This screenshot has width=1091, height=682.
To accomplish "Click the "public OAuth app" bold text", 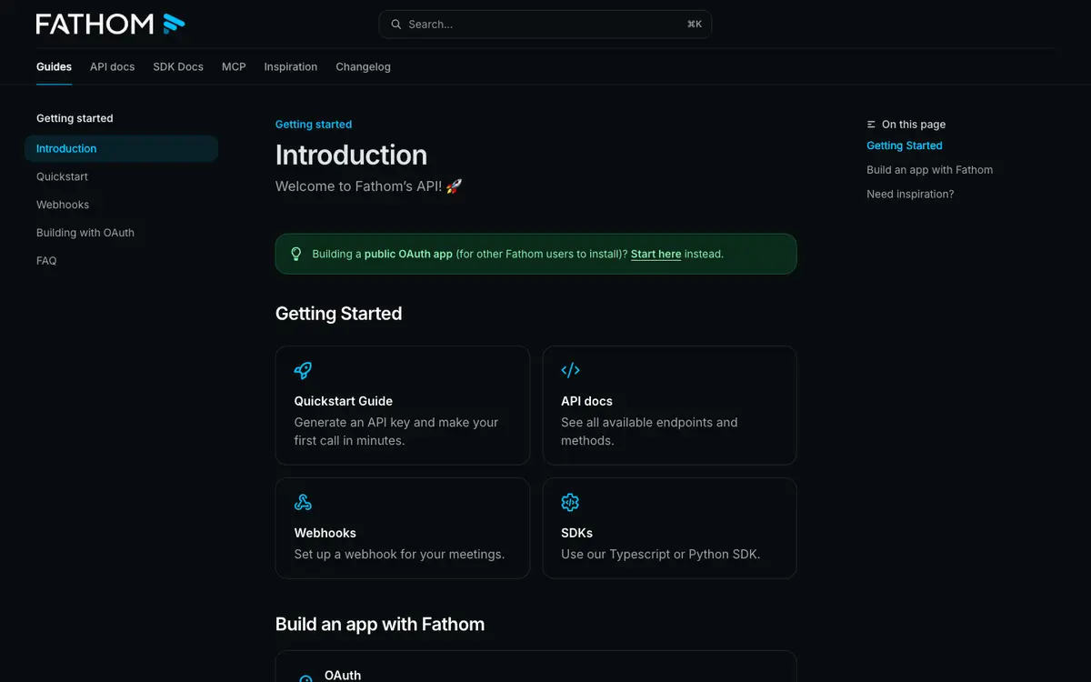I will point(408,254).
